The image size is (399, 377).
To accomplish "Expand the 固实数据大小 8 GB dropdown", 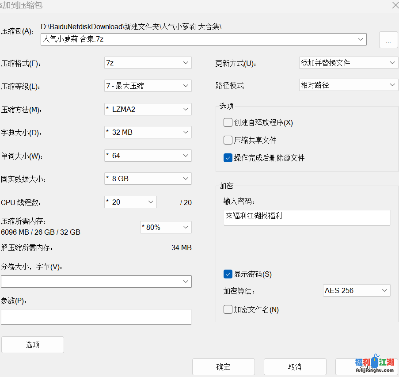I will point(148,179).
